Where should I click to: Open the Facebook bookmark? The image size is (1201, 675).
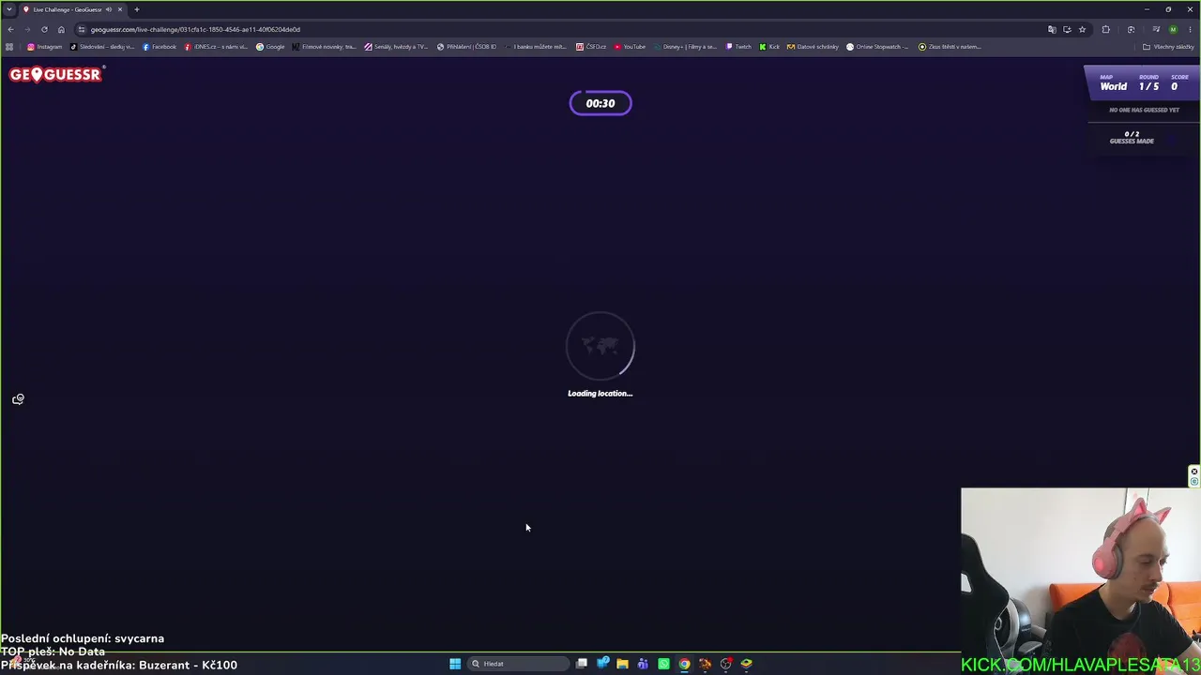pos(160,47)
